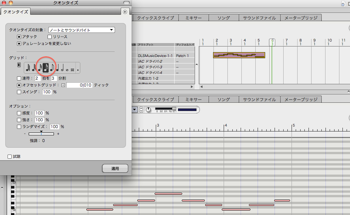This screenshot has height=215, width=350.
Task: Click the highlighted 16th note grid icon
Action: [46, 68]
